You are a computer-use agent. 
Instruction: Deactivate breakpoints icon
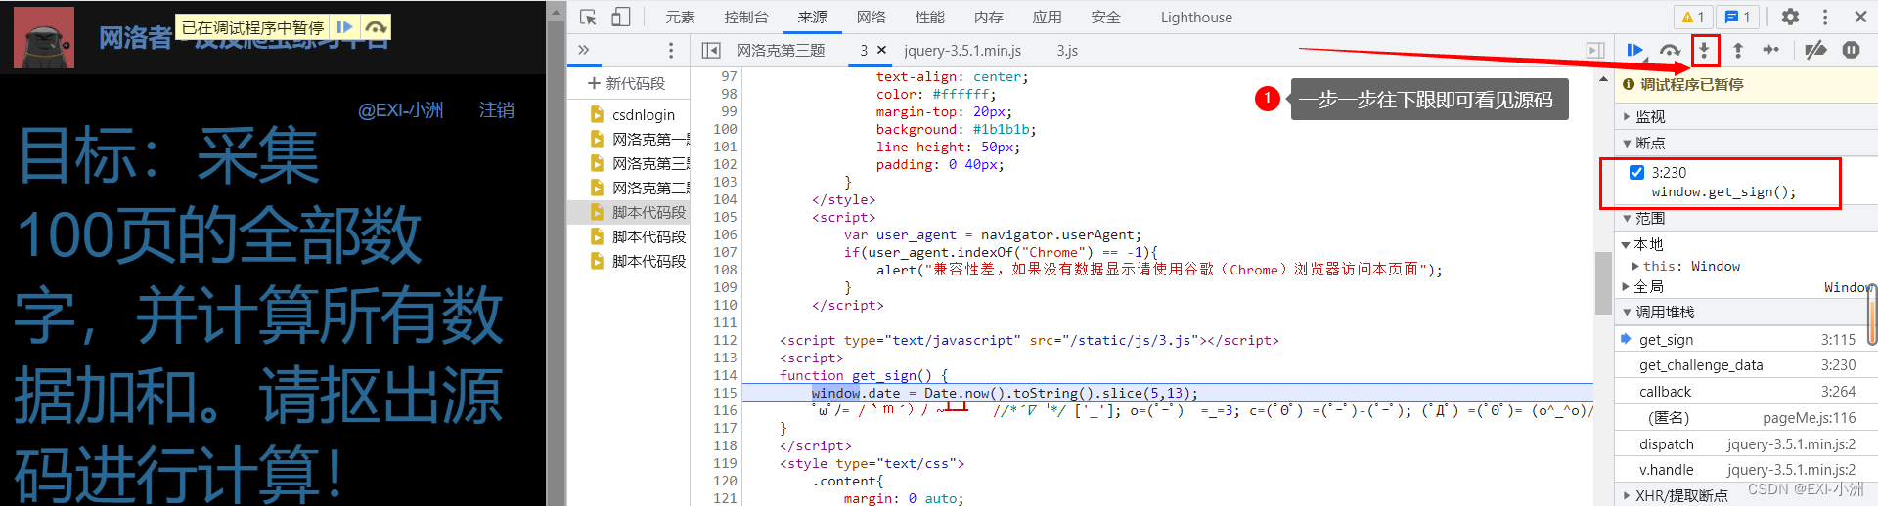point(1815,50)
